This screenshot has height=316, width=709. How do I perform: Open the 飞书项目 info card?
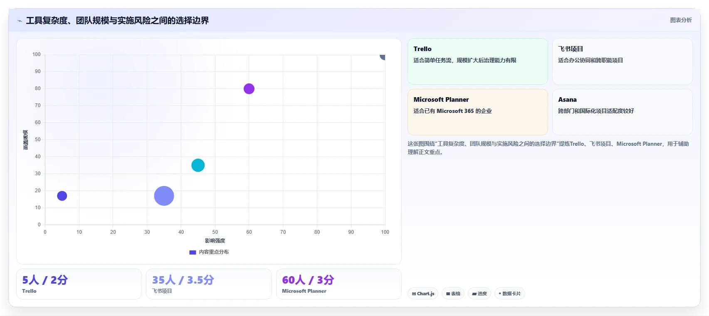tap(622, 61)
